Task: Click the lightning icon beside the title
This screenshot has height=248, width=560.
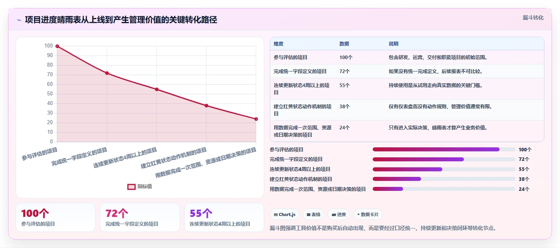Action: 19,20
